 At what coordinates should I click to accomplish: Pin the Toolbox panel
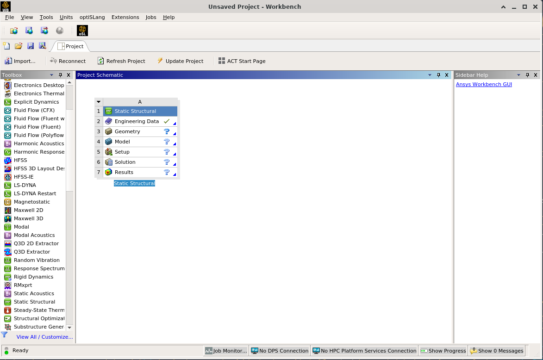pyautogui.click(x=60, y=75)
